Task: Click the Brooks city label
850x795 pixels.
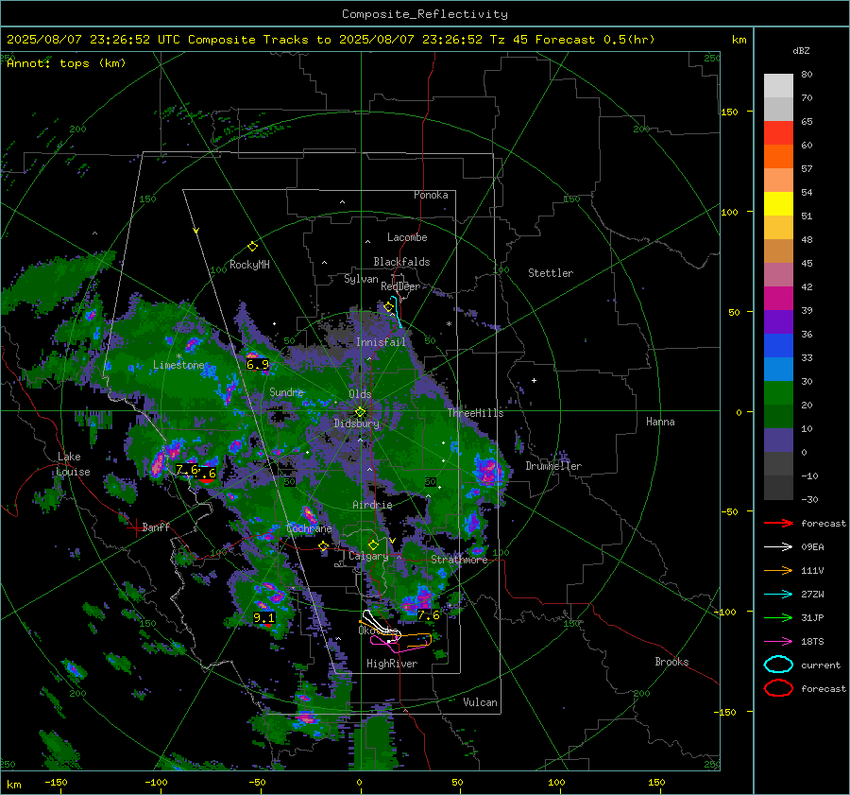Action: (671, 662)
